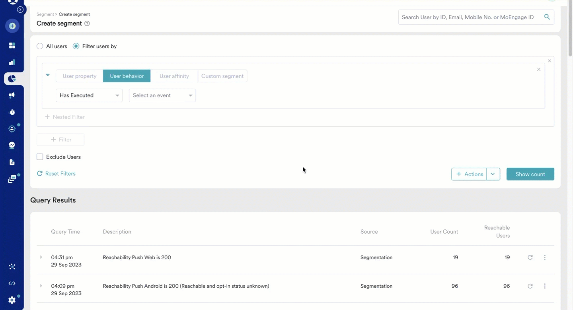Switch to the User property tab
The height and width of the screenshot is (310, 573).
pos(80,76)
